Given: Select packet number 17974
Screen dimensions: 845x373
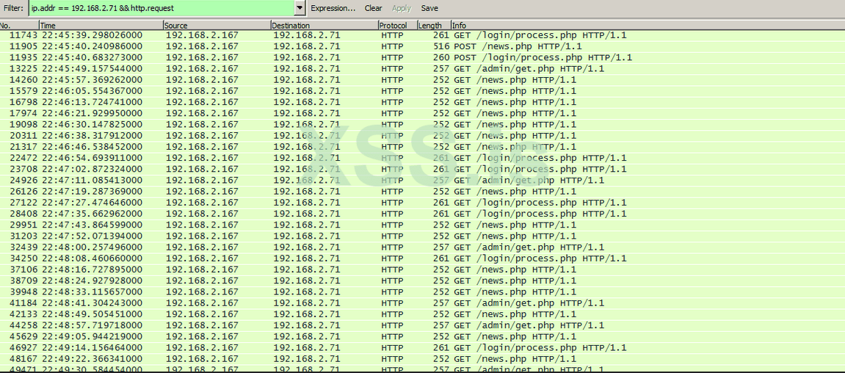Looking at the screenshot, I should pos(423,113).
